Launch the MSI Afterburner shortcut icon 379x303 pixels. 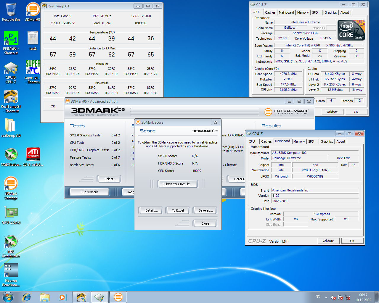click(11, 246)
